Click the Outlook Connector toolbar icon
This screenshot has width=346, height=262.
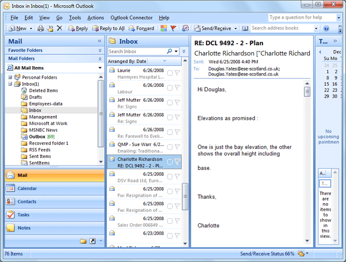(185, 28)
